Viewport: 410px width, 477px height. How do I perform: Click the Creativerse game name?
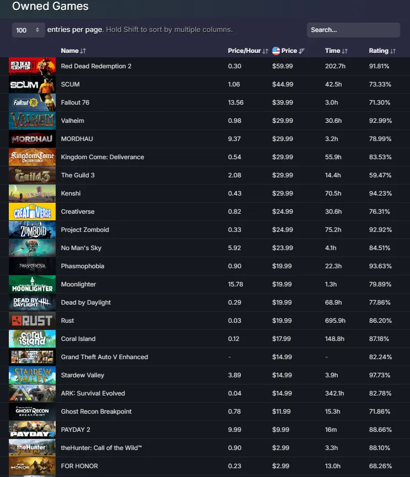(78, 212)
